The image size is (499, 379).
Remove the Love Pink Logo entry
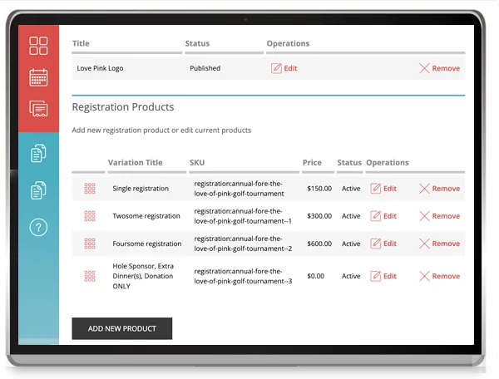pos(439,68)
